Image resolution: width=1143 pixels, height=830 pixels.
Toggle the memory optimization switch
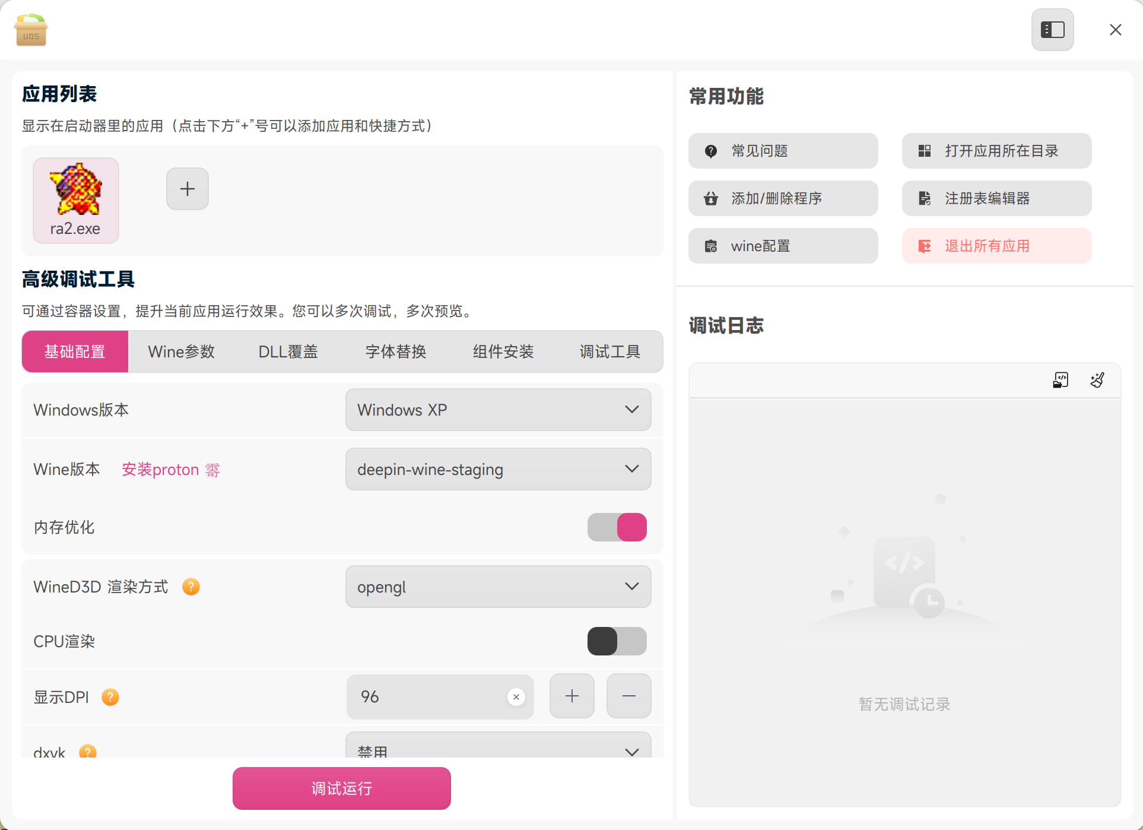(x=617, y=527)
